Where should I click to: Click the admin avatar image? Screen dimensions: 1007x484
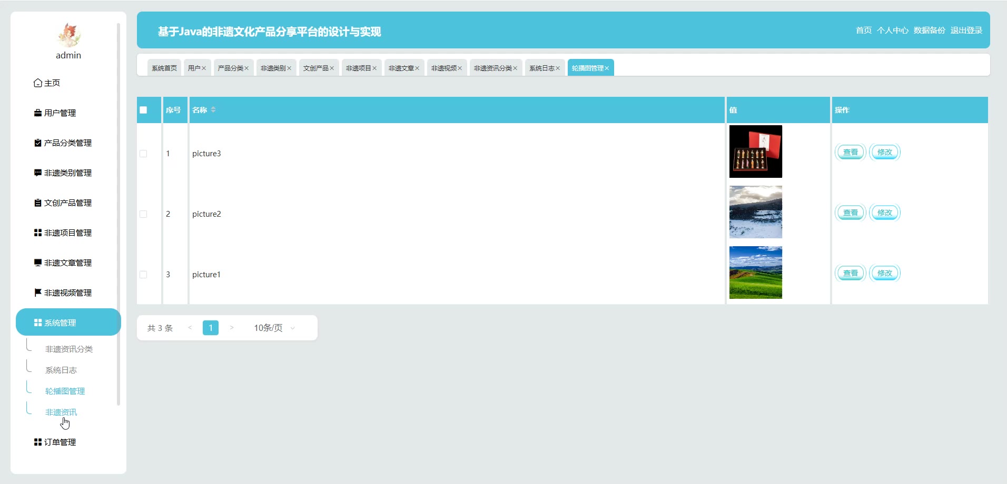point(68,35)
